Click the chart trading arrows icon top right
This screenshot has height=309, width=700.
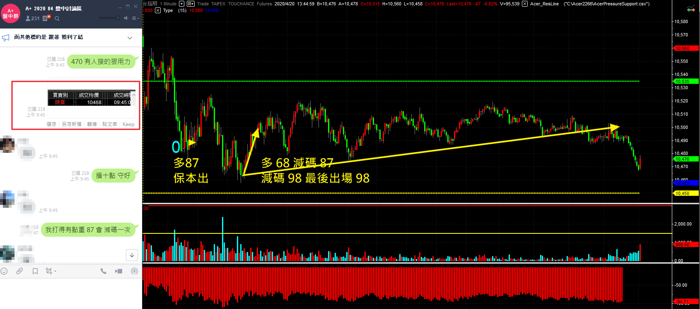[691, 9]
